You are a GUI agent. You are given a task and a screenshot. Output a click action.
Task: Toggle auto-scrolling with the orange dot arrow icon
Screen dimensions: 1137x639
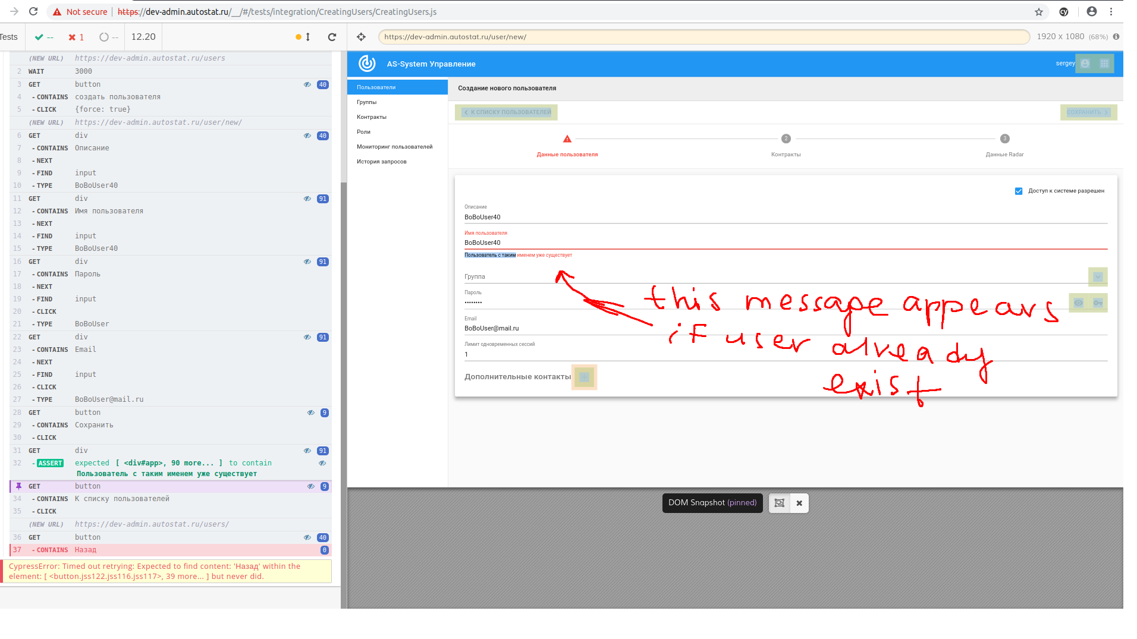303,37
